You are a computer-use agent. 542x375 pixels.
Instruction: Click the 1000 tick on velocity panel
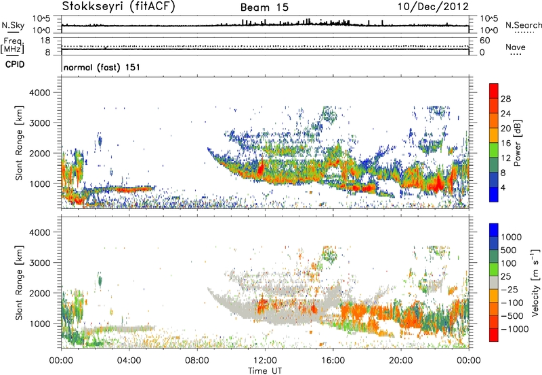click(x=39, y=324)
